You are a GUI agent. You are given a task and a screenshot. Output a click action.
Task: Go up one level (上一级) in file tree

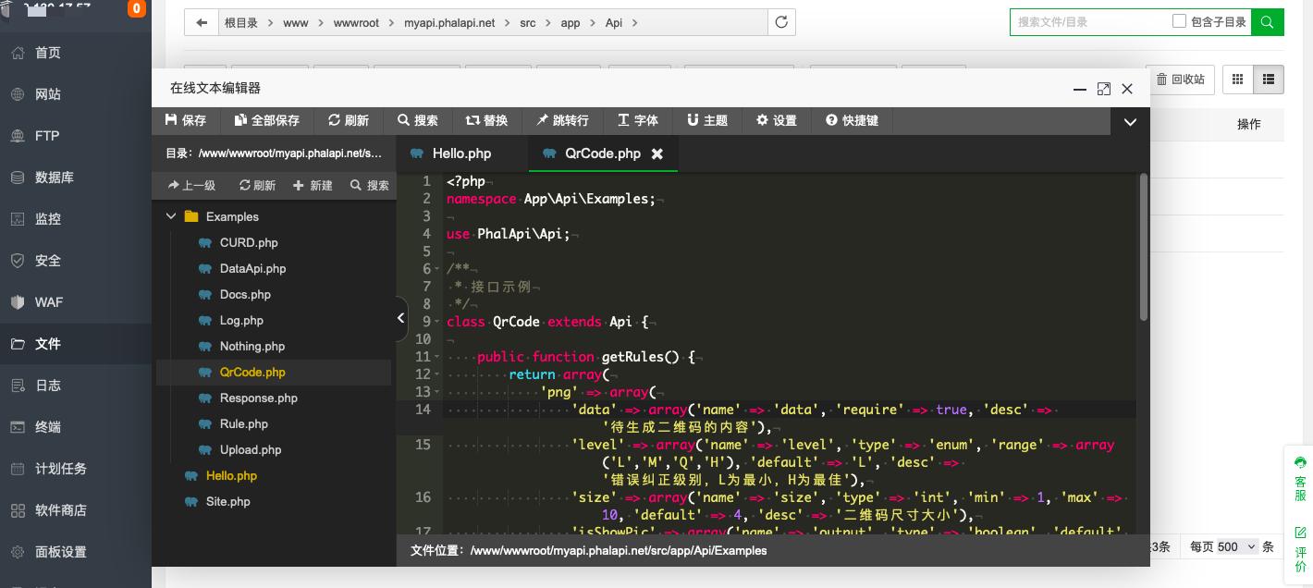[x=191, y=185]
